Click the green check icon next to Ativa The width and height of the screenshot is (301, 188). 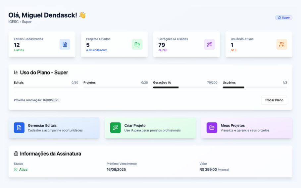[x=16, y=169]
